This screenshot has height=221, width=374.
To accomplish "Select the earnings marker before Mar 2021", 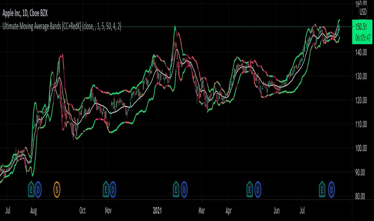I will 176,190.
